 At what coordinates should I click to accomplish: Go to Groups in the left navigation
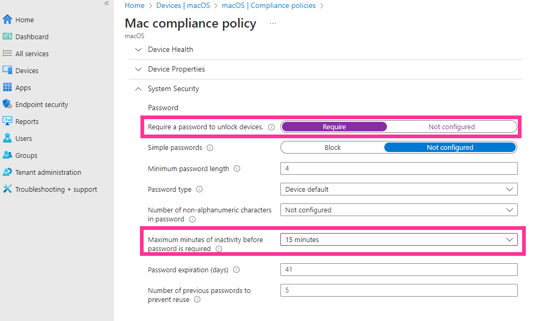click(26, 155)
